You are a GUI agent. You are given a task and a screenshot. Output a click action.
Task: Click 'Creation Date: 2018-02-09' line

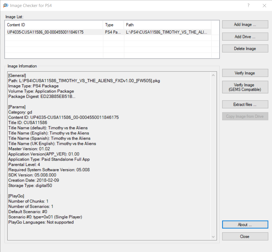[34, 180]
